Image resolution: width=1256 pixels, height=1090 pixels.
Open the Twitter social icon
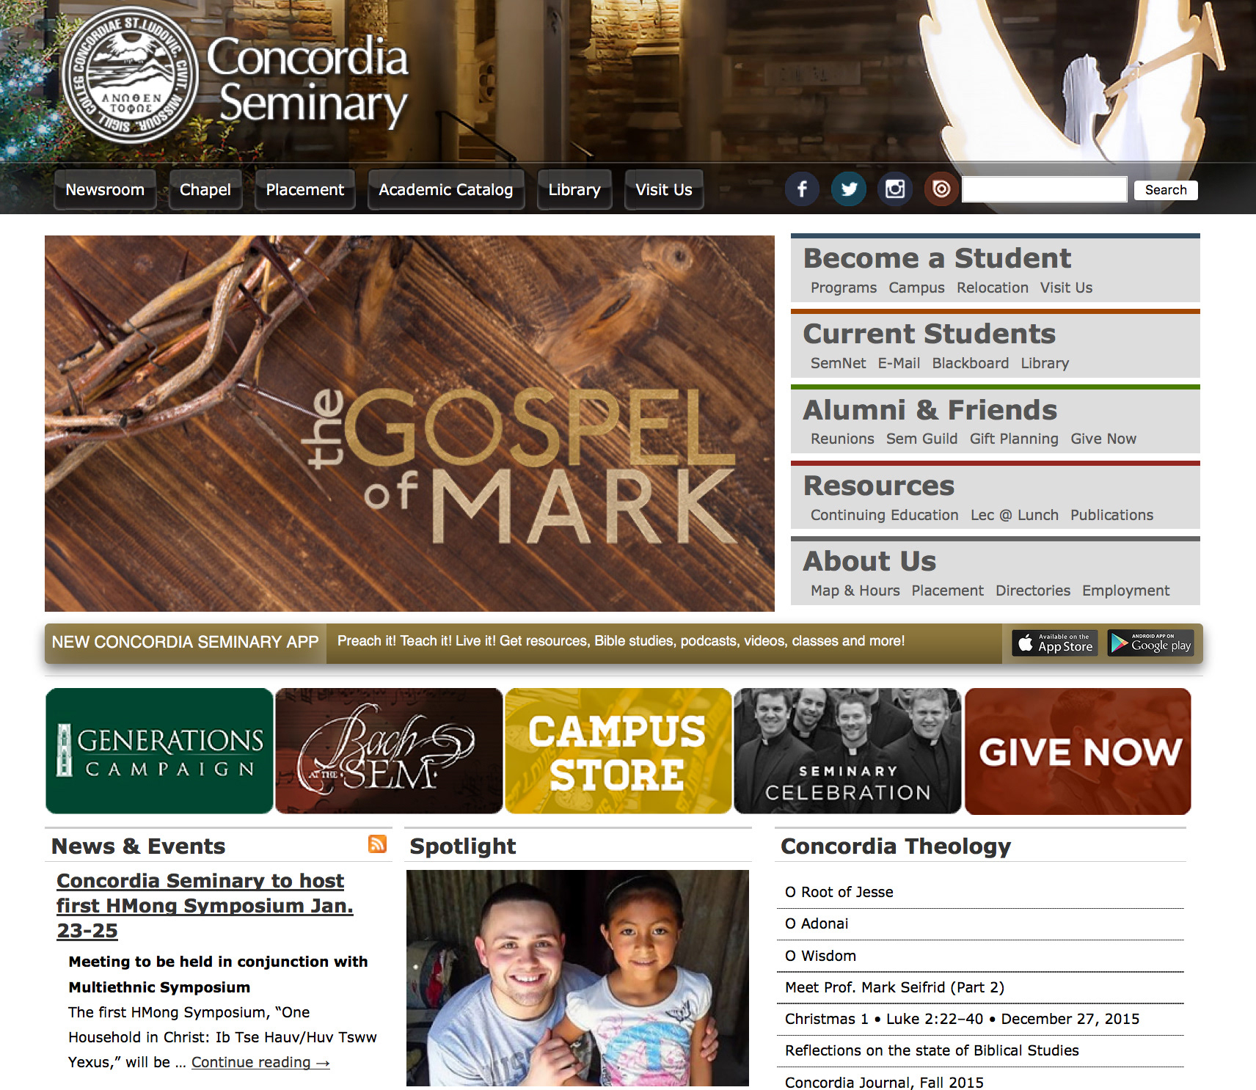tap(849, 189)
